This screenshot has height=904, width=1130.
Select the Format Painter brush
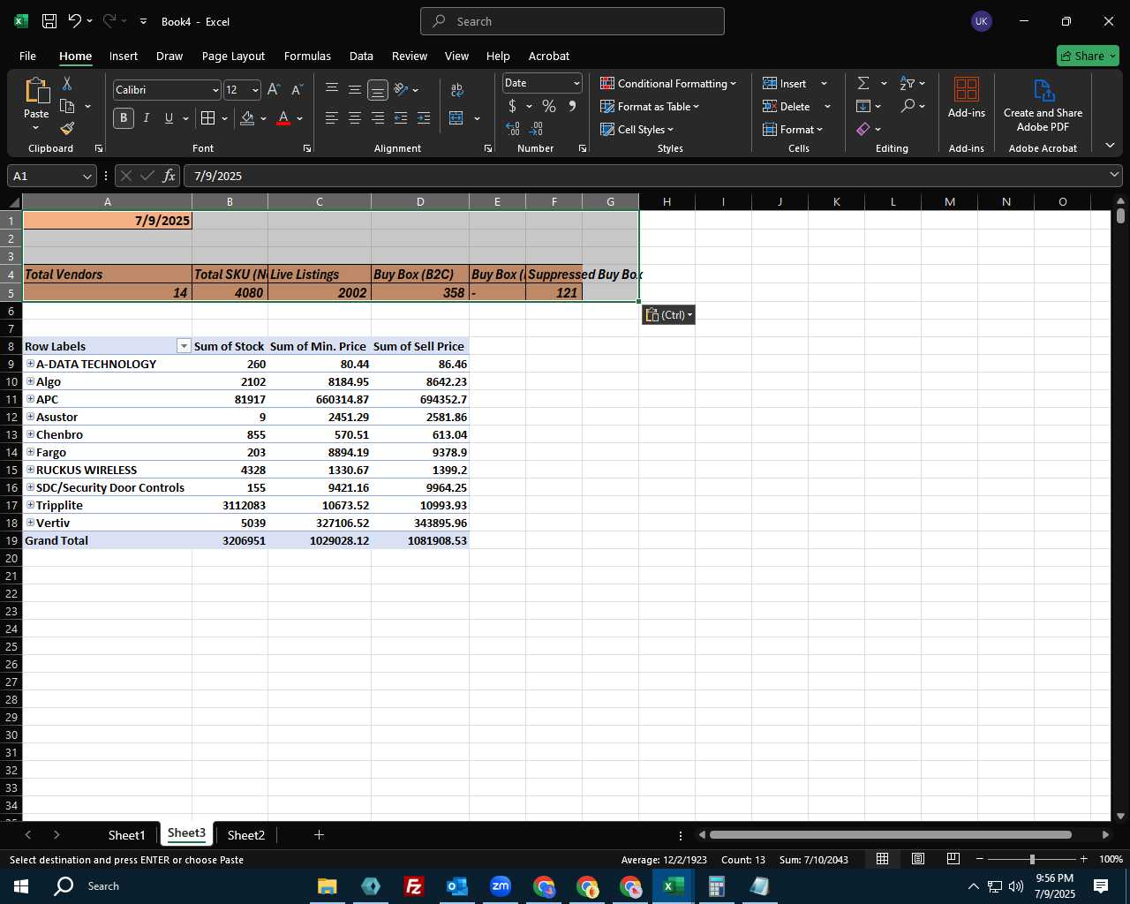pyautogui.click(x=67, y=129)
